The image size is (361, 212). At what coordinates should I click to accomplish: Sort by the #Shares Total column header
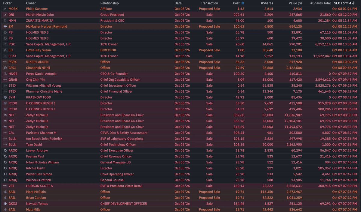pyautogui.click(x=320, y=3)
